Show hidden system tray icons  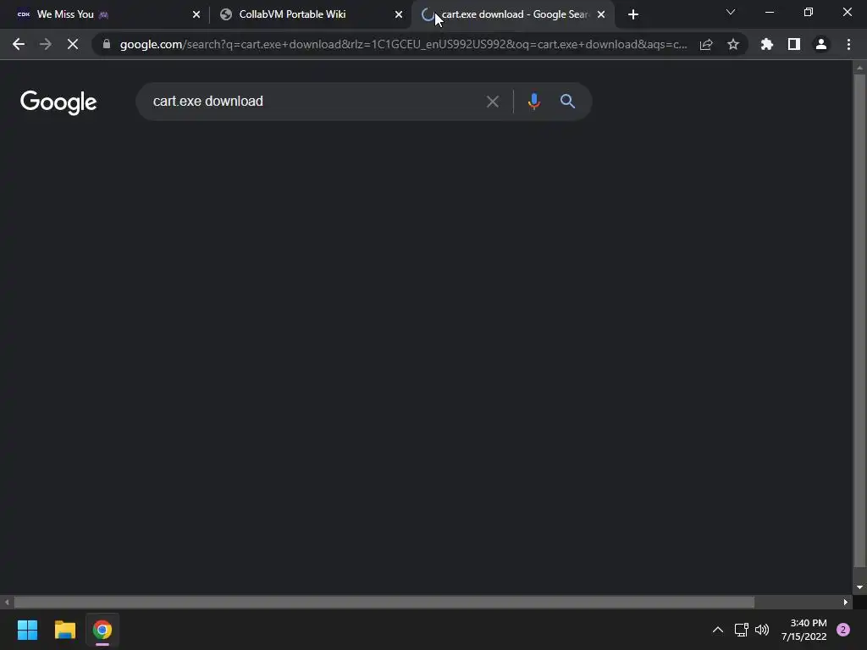coord(718,630)
